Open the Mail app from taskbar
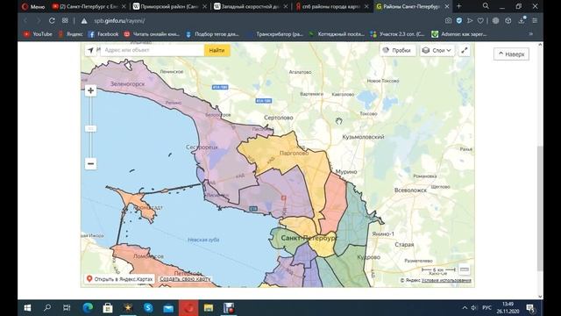The height and width of the screenshot is (316, 561). point(168,308)
